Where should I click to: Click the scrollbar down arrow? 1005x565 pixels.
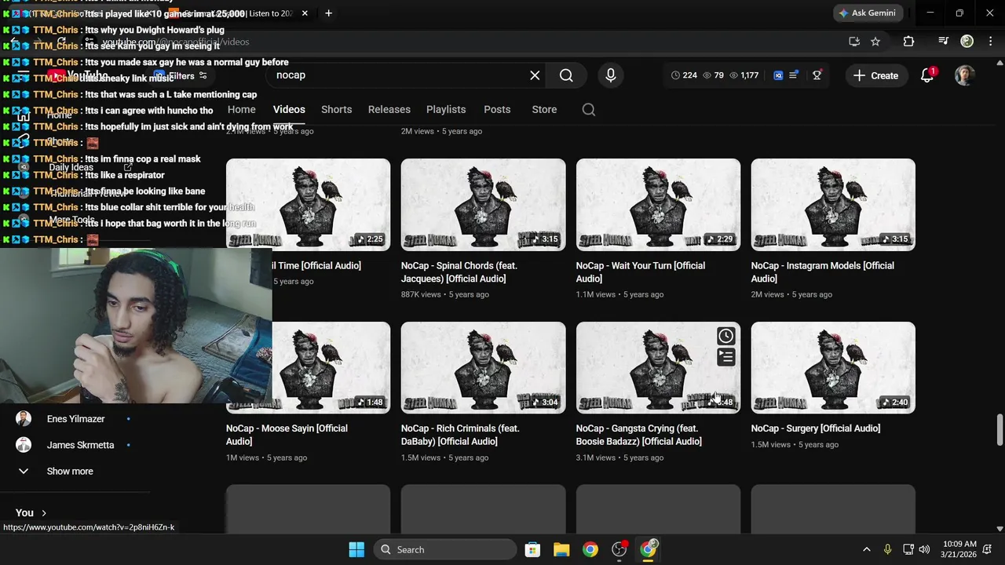tap(1000, 529)
